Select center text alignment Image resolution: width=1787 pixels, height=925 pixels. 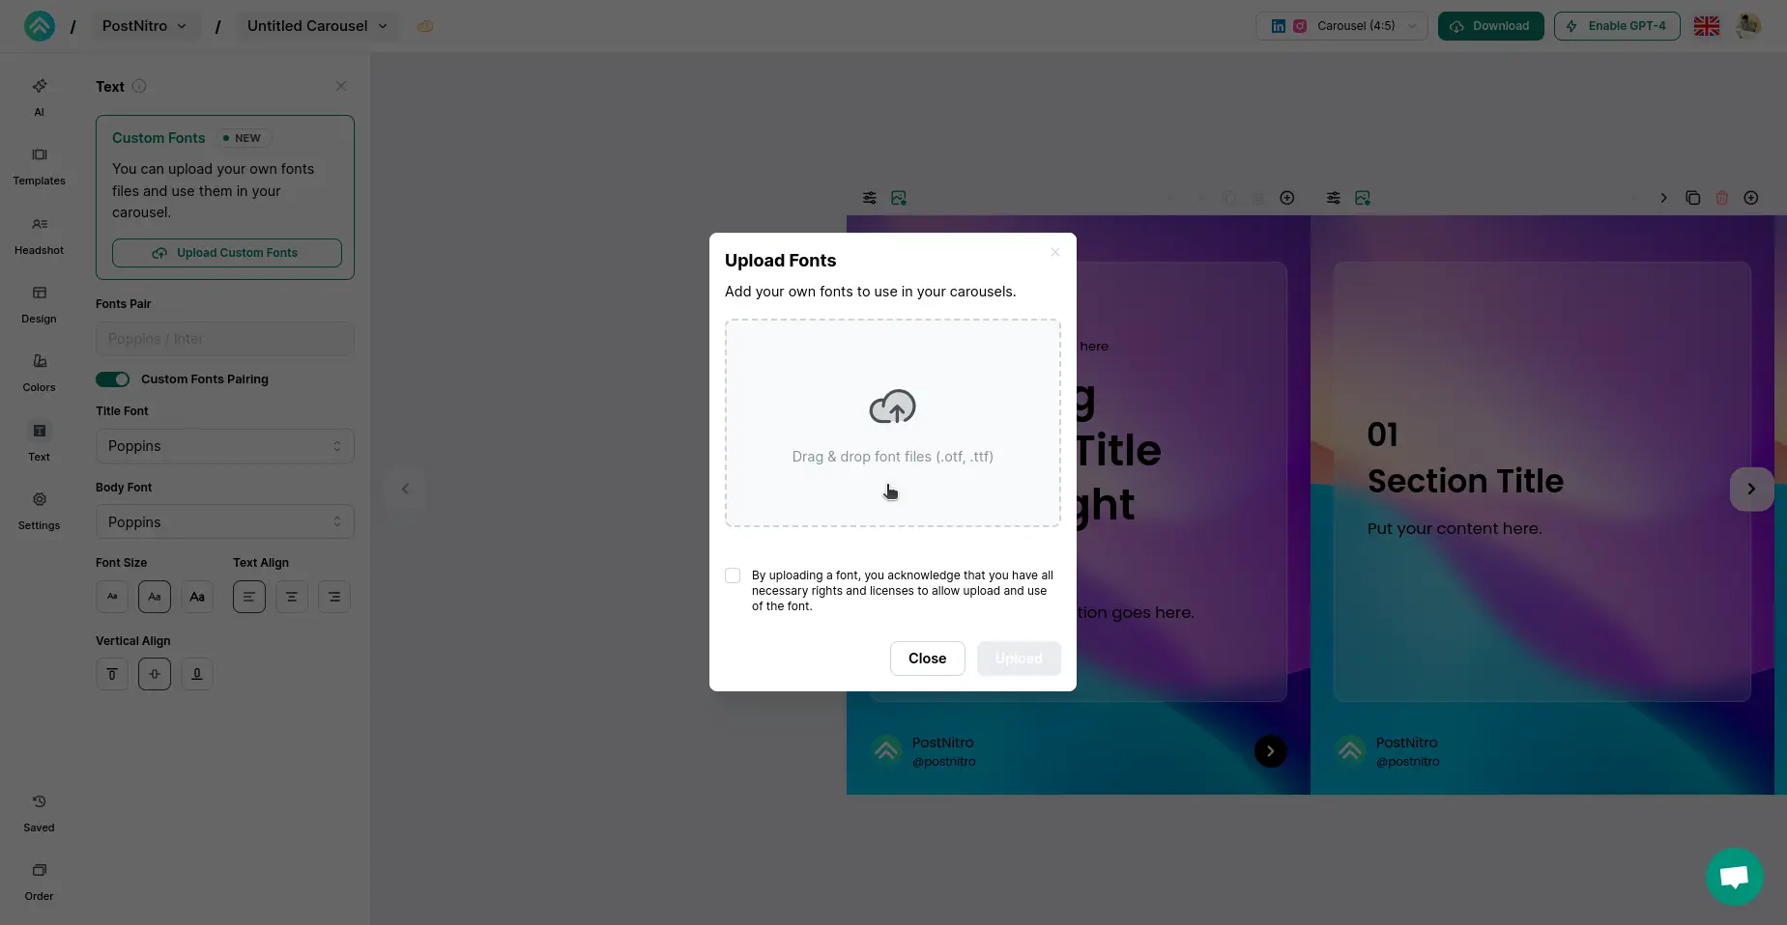pyautogui.click(x=292, y=597)
